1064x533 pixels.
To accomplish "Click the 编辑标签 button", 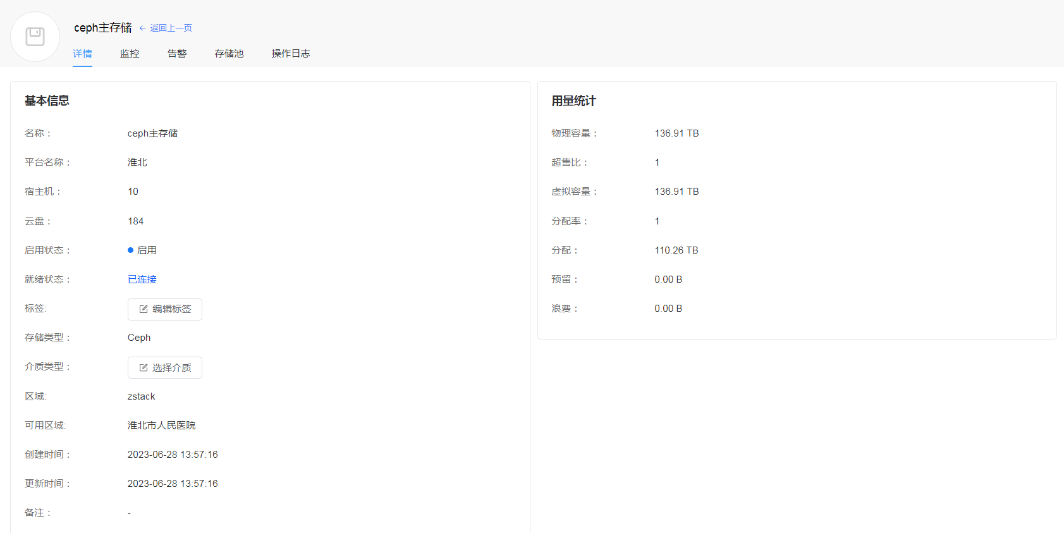I will pos(165,309).
